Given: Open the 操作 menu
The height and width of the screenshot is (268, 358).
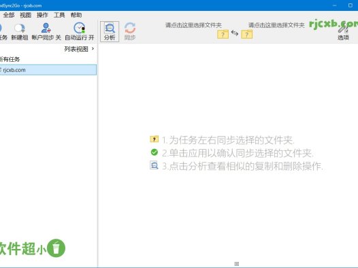Looking at the screenshot, I should click(x=42, y=15).
